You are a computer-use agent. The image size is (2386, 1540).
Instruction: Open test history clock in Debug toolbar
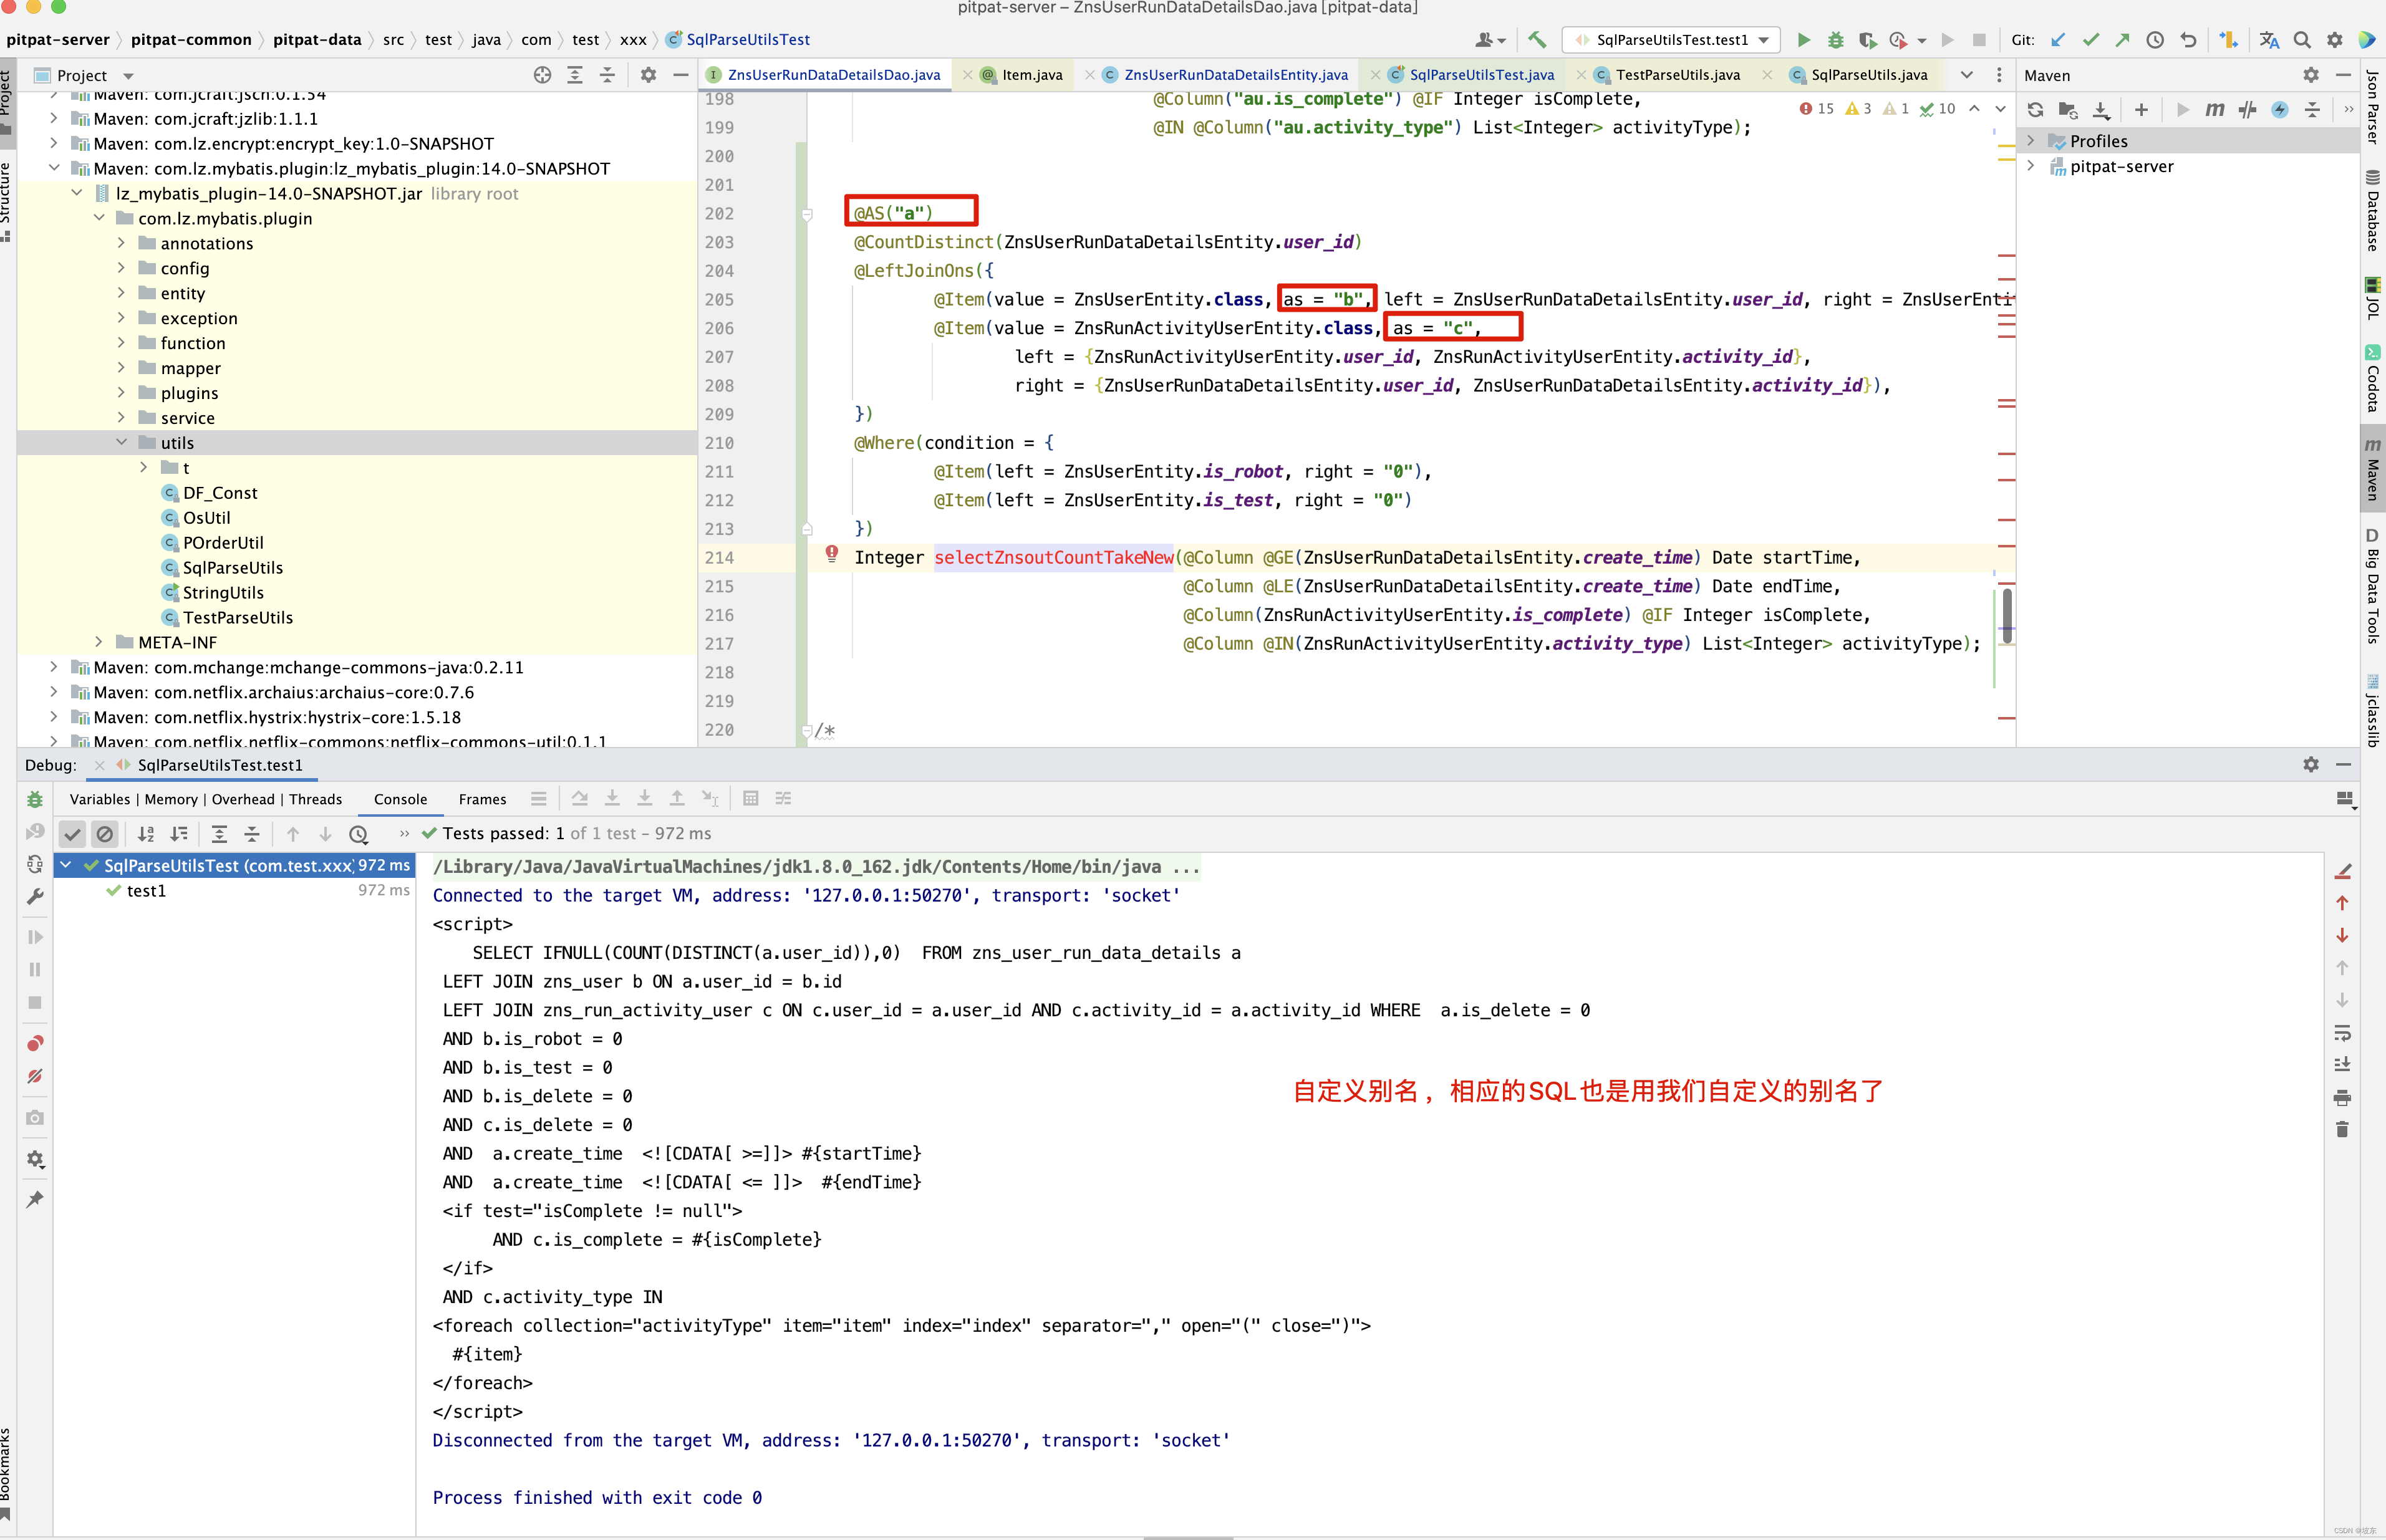pos(358,834)
